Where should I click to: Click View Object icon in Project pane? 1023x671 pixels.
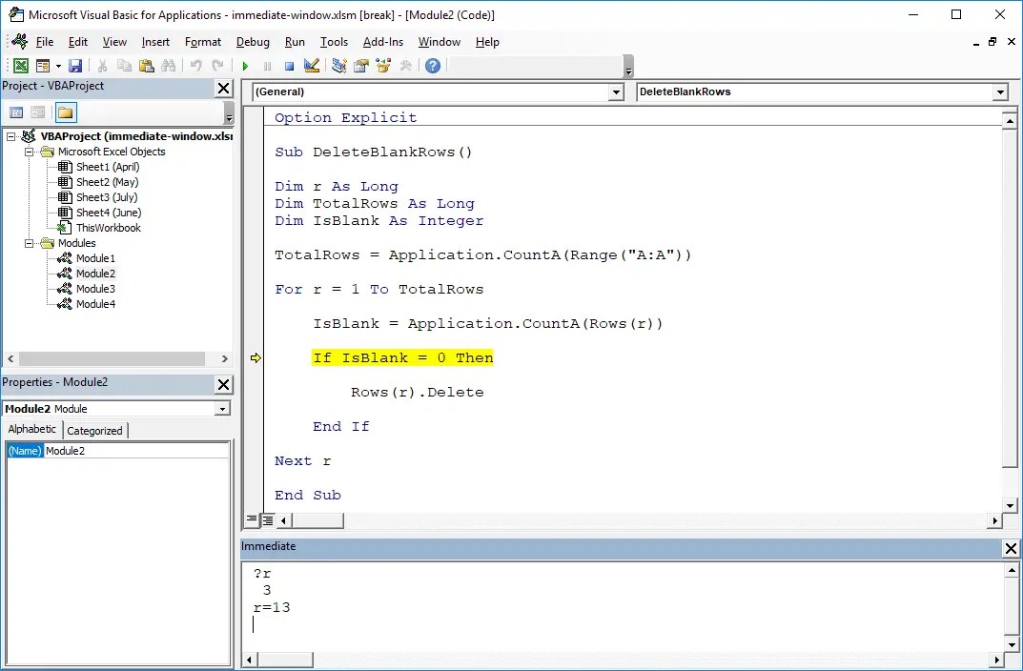click(38, 112)
